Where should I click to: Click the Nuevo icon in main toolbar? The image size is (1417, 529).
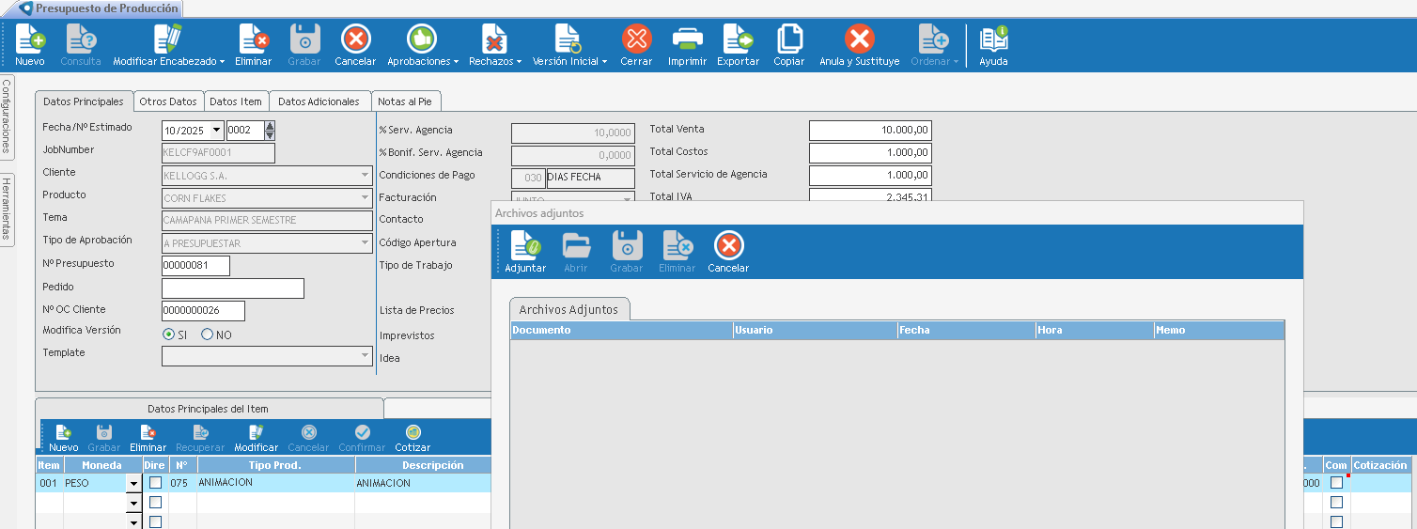coord(30,45)
